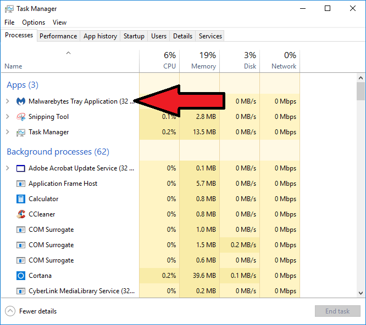The image size is (366, 325).
Task: Click the 0.2 MB/s disk value
Action: [243, 245]
